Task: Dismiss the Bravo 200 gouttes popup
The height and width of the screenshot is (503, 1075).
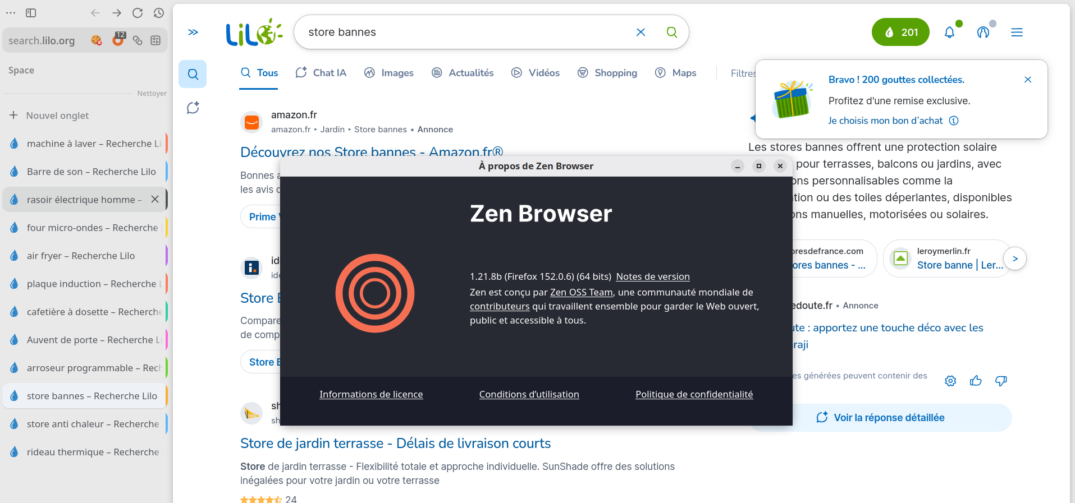Action: click(x=1028, y=80)
